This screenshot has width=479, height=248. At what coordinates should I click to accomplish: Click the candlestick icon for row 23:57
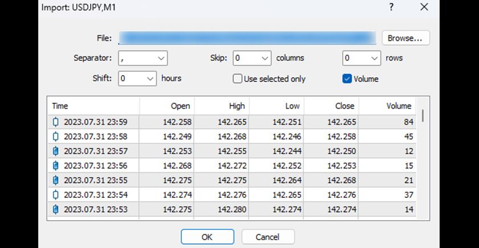[55, 151]
